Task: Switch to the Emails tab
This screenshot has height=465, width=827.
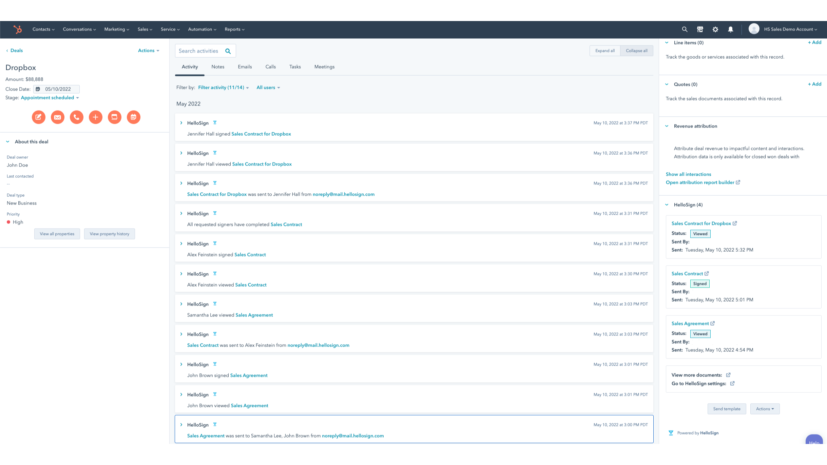Action: click(245, 67)
